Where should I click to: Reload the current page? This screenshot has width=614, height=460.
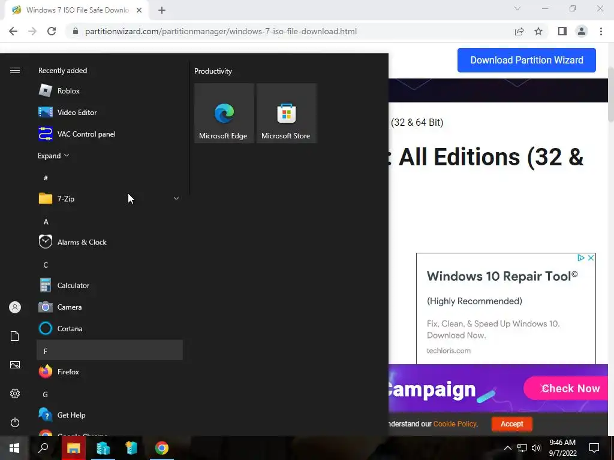52,31
